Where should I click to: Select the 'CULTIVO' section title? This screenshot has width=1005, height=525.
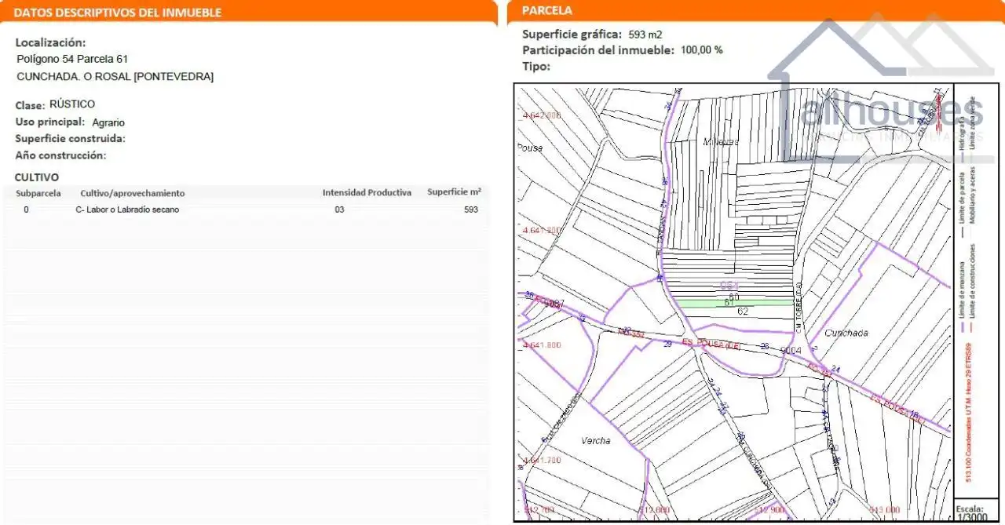[x=37, y=177]
